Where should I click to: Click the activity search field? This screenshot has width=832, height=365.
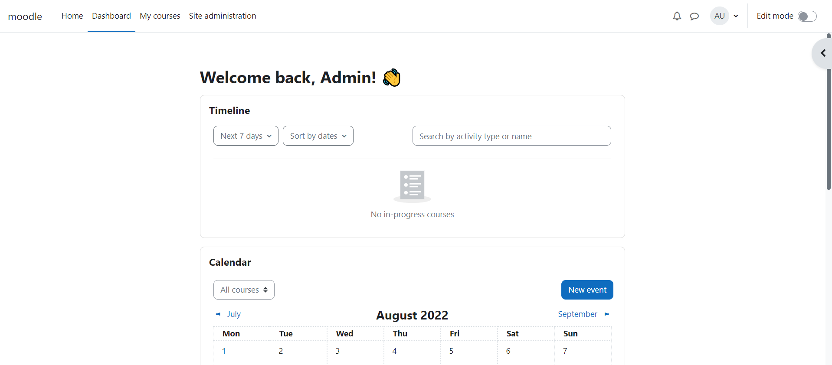click(x=511, y=136)
